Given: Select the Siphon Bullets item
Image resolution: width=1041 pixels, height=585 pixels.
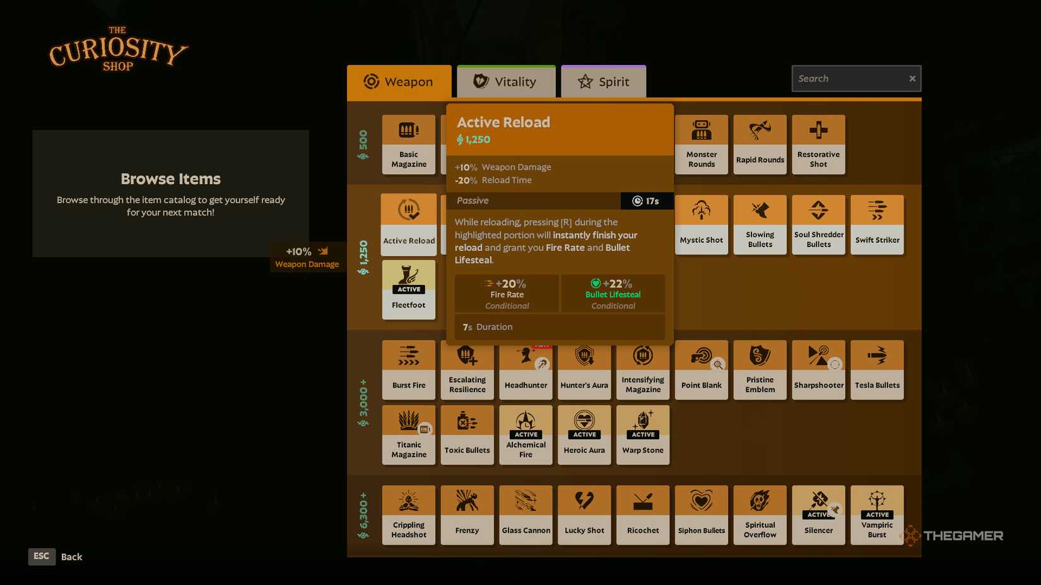Looking at the screenshot, I should (x=701, y=515).
